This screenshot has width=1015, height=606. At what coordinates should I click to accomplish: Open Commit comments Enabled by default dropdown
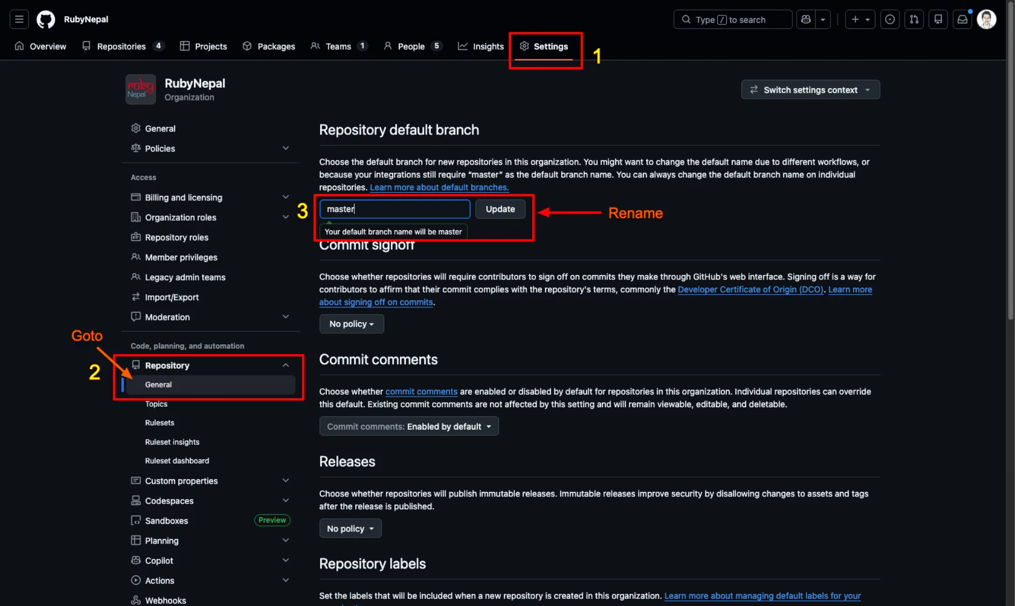409,426
